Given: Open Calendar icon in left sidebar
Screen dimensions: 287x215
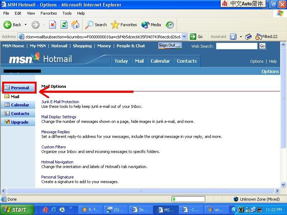Looking at the screenshot, I should tap(7, 105).
